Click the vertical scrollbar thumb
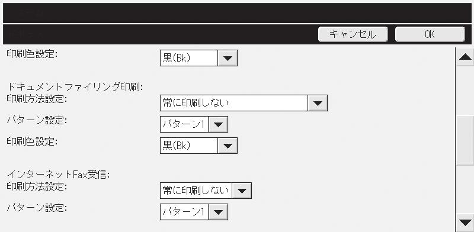 pyautogui.click(x=465, y=140)
